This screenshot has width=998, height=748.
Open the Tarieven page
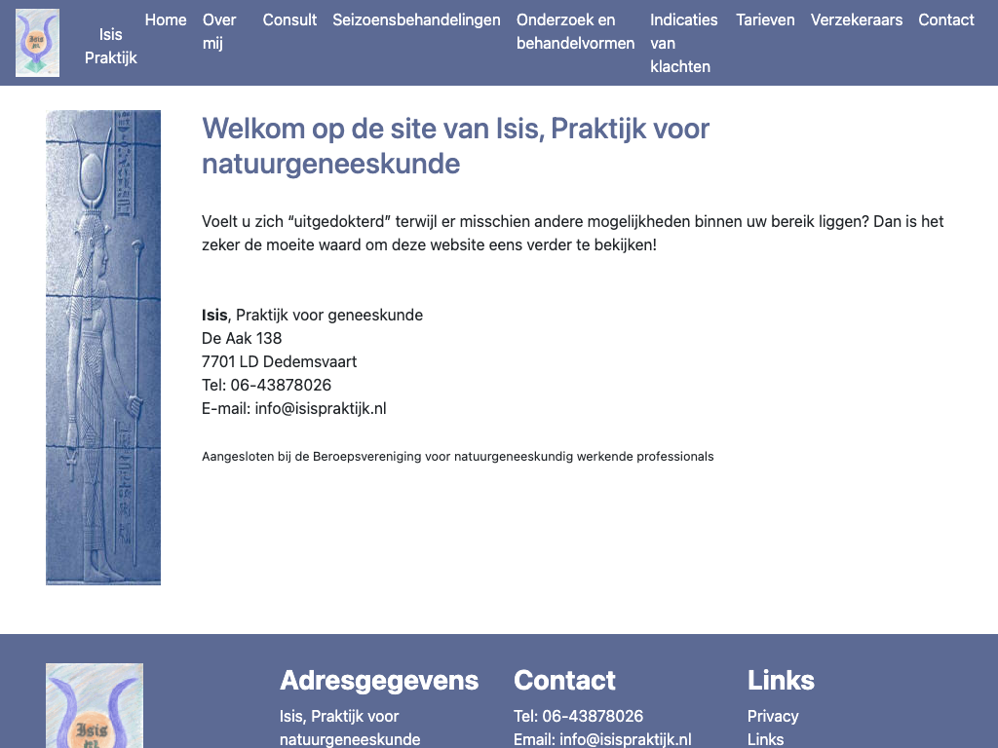coord(765,19)
